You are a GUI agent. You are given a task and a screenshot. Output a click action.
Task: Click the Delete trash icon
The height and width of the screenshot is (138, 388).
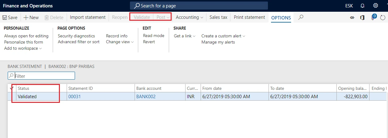[x=47, y=18]
